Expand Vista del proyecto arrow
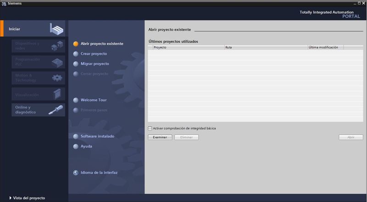 (10, 198)
